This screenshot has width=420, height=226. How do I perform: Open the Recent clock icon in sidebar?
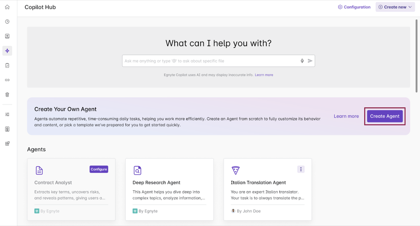[x=7, y=22]
